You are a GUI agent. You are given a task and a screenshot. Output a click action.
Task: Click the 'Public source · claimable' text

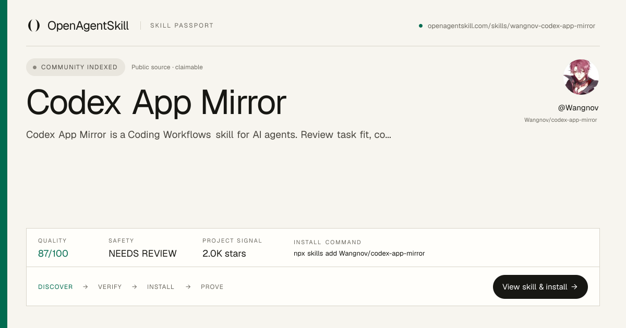(167, 67)
